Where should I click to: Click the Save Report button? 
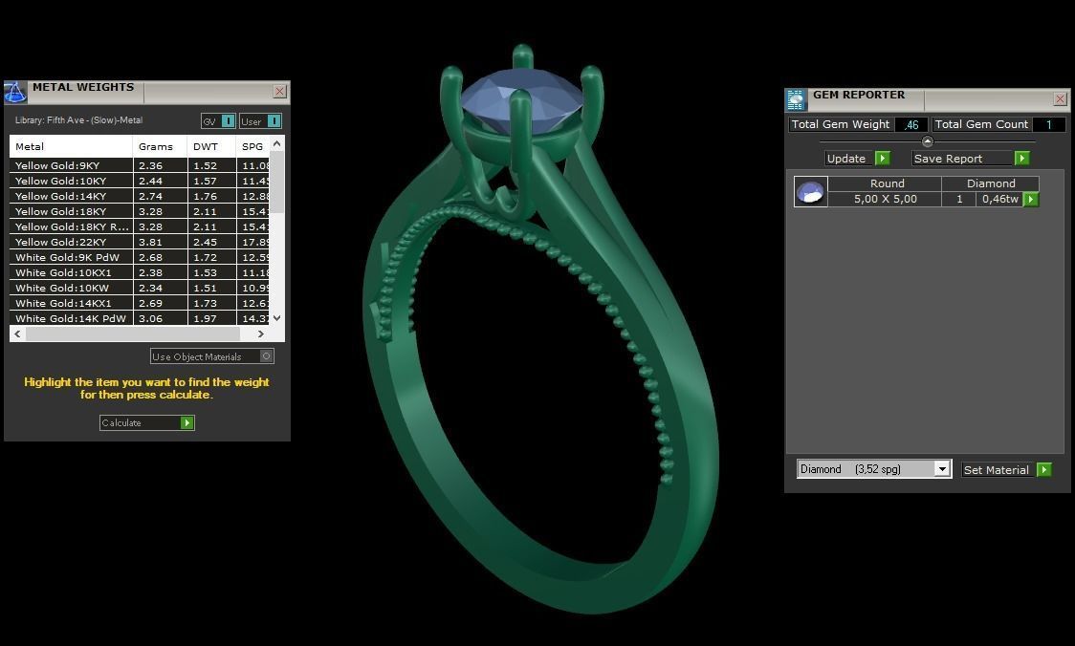(x=971, y=159)
